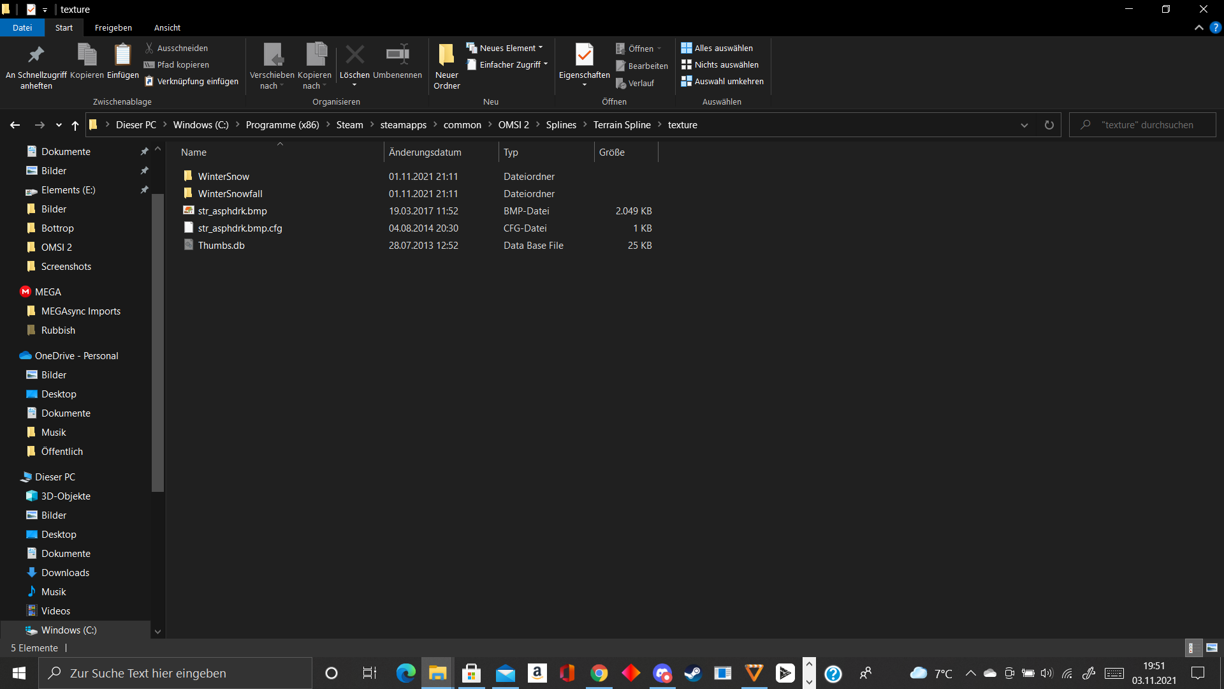
Task: Open the Freigeben ribbon tab
Action: coord(113,27)
